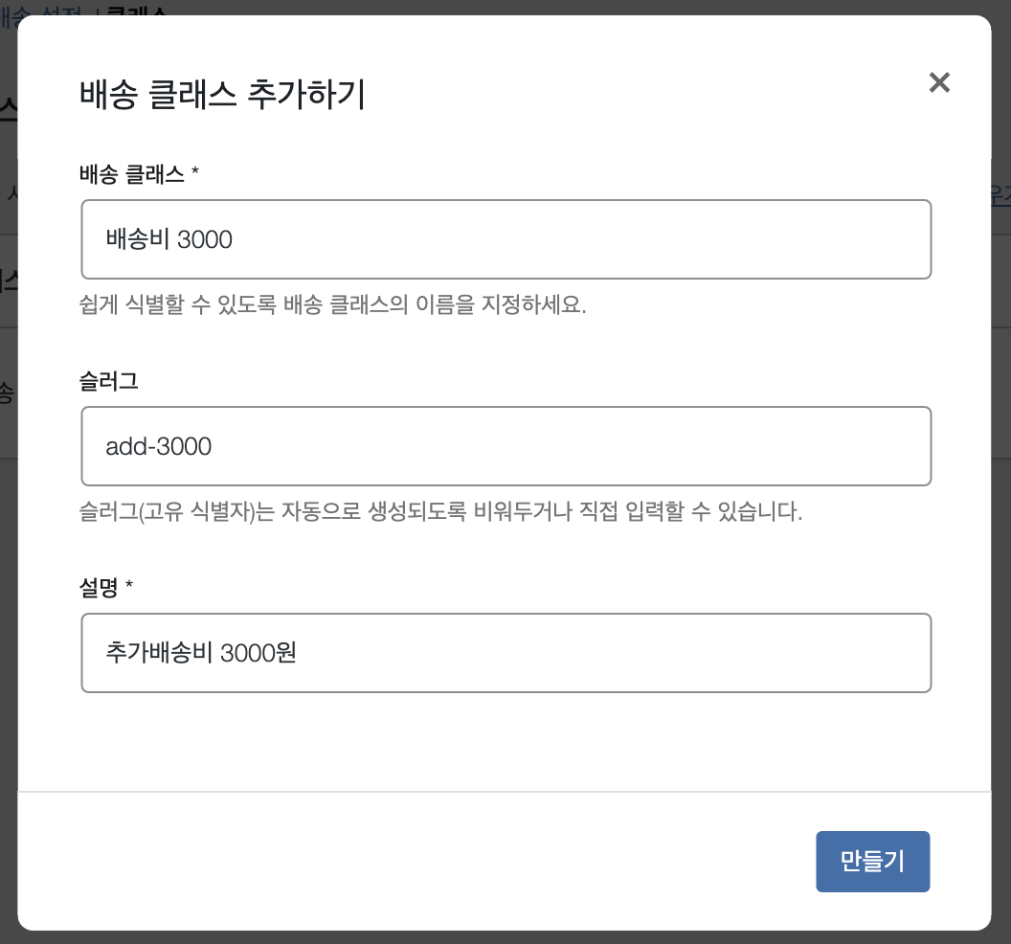Click the 만들기 button

[x=872, y=862]
